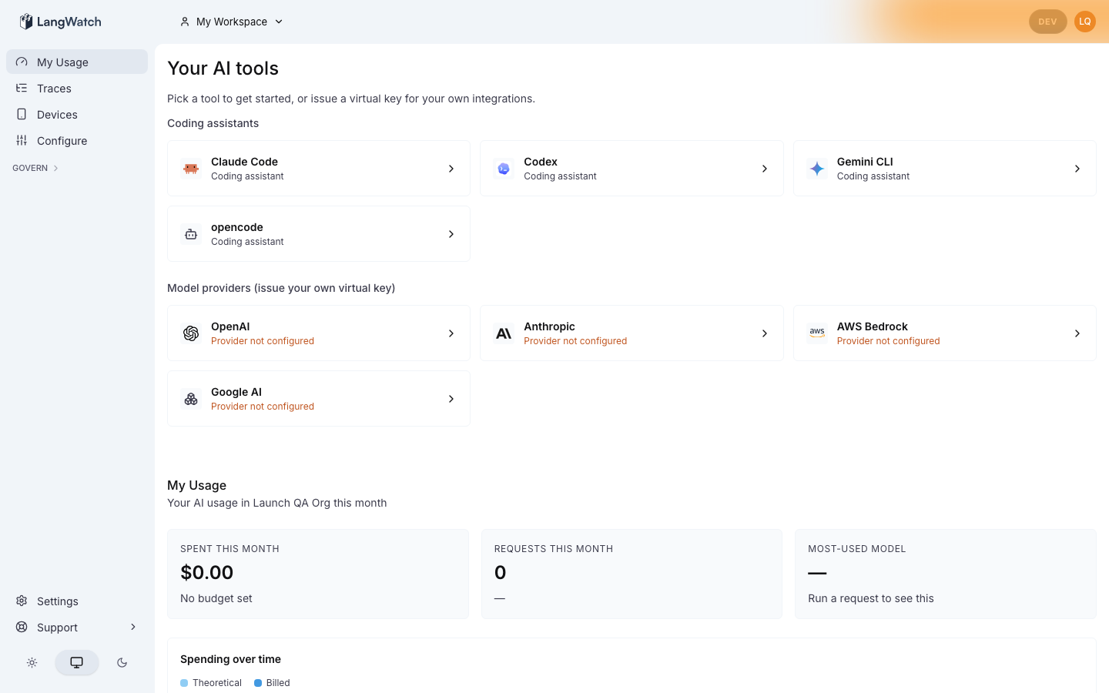Click the Configure sliders icon
The width and height of the screenshot is (1109, 693).
coord(22,141)
